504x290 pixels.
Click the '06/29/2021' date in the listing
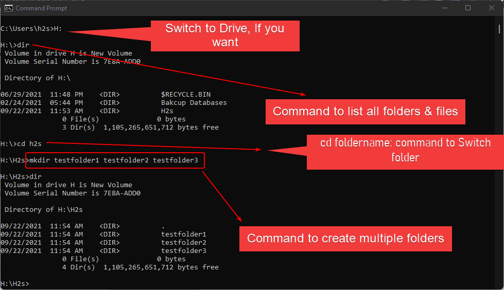(21, 95)
